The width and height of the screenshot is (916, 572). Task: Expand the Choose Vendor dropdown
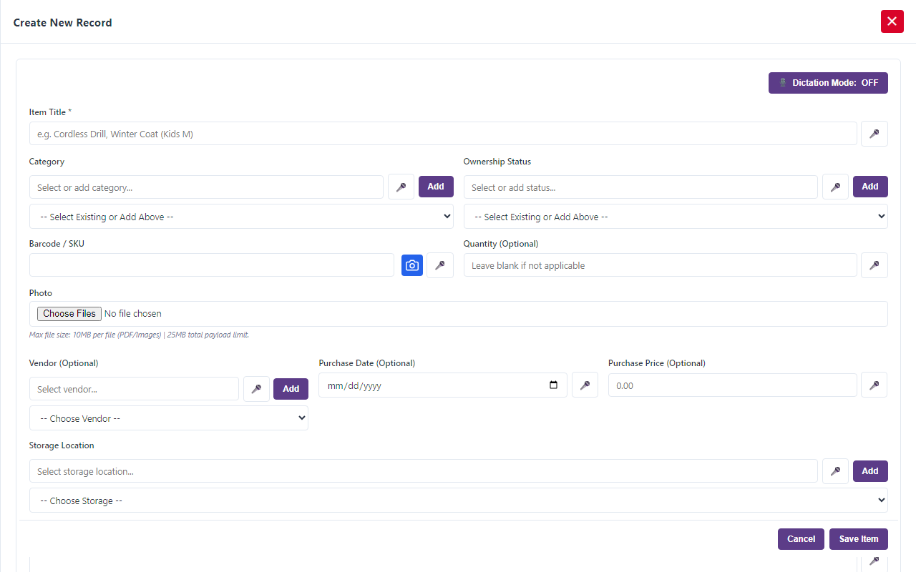point(169,418)
